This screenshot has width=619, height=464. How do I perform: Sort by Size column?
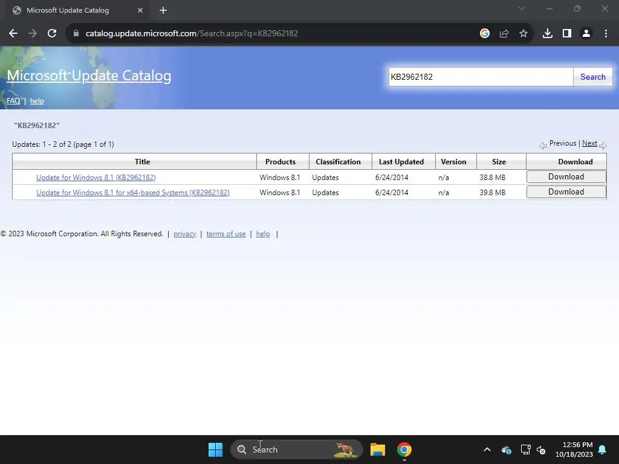click(499, 162)
